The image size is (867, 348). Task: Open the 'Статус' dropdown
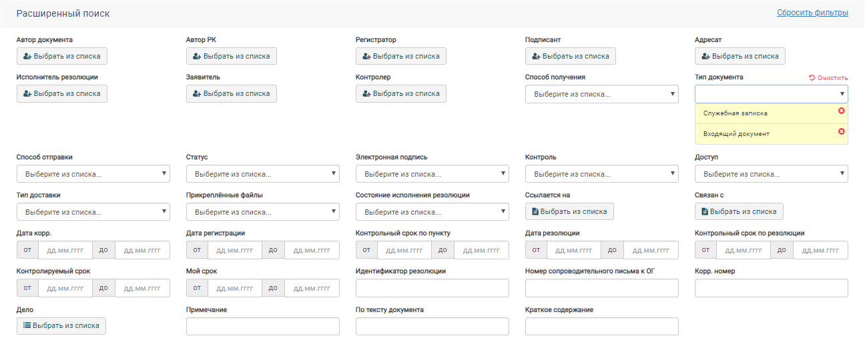pyautogui.click(x=262, y=175)
